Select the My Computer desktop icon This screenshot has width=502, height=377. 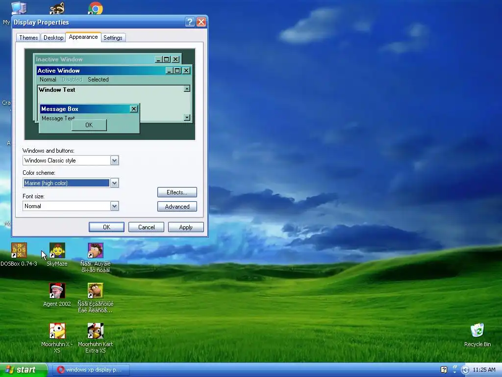(19, 8)
